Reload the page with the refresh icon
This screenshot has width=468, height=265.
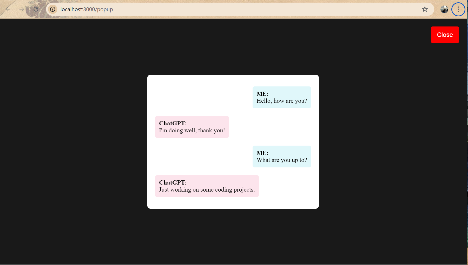click(36, 9)
